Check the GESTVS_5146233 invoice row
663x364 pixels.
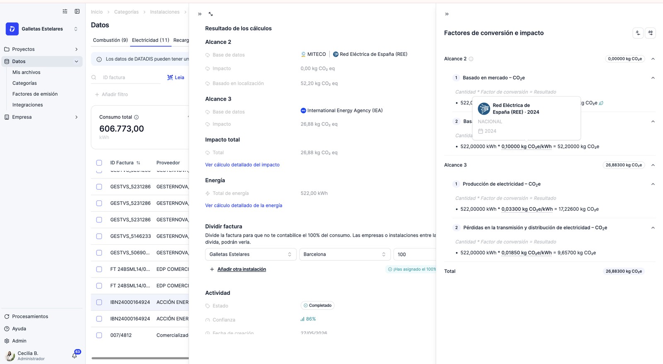pyautogui.click(x=99, y=236)
